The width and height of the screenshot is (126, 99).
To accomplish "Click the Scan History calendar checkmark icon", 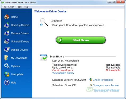I will [44, 58].
